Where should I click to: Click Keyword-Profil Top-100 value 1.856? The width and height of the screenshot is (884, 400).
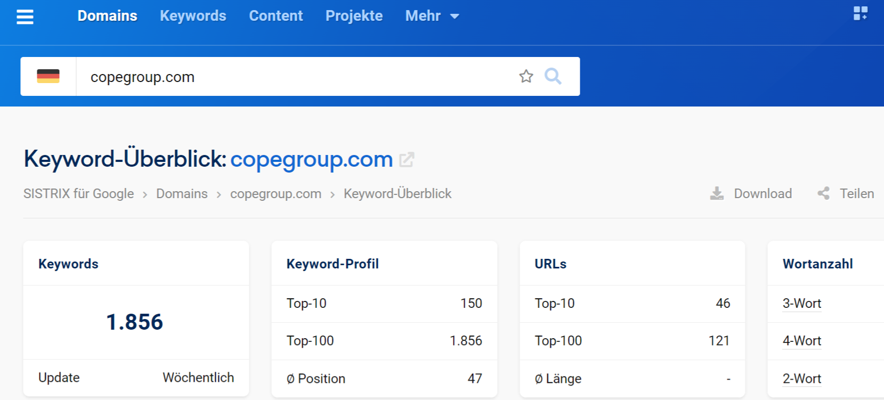click(x=466, y=340)
